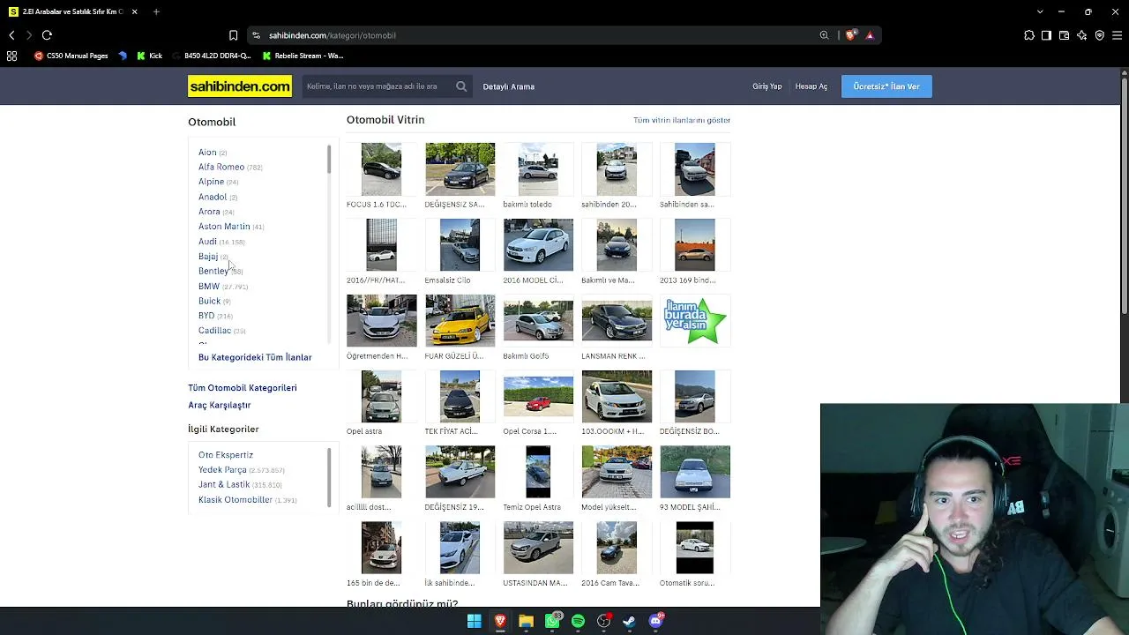The image size is (1129, 635).
Task: Click the sahibinden.com logo
Action: (240, 86)
